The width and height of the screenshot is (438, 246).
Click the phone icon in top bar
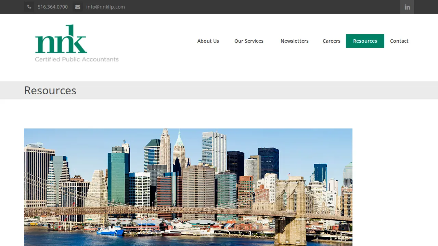pos(29,7)
